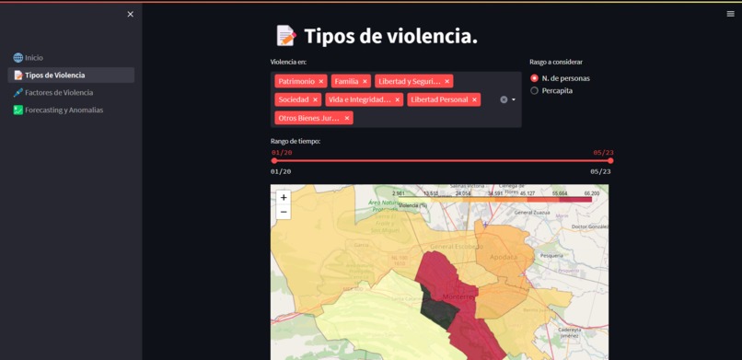Click the left time range slider handle

(274, 161)
